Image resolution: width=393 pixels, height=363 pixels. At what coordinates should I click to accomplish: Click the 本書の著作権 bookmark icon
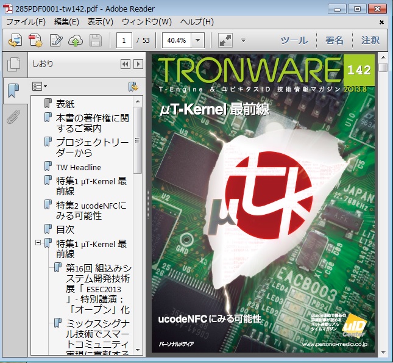tap(48, 117)
